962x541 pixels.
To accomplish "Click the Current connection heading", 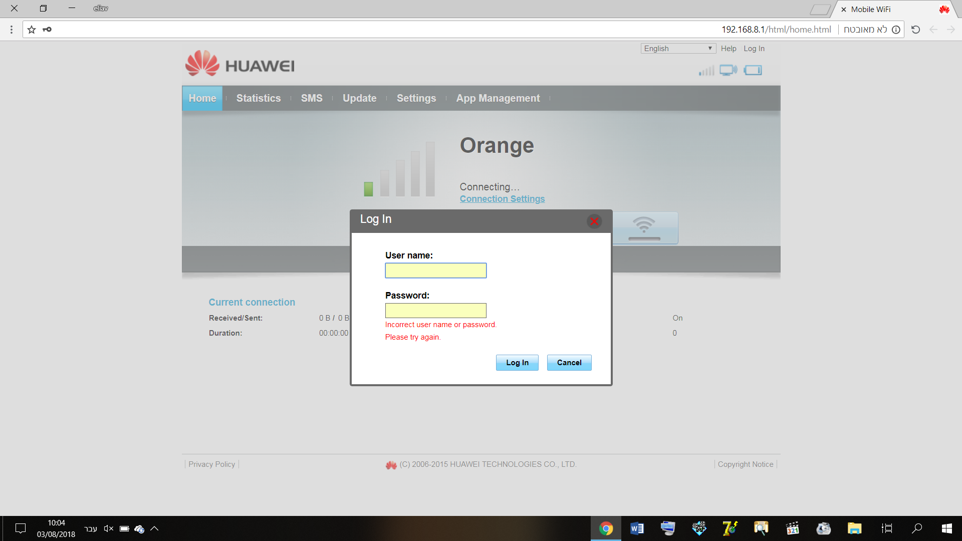I will tap(252, 302).
